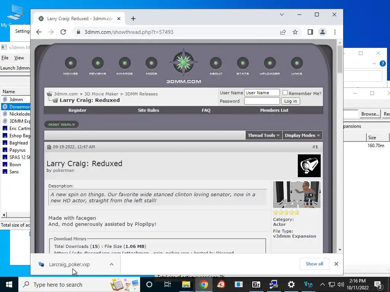The height and width of the screenshot is (292, 390).
Task: Open the notification center icon
Action: click(x=378, y=284)
